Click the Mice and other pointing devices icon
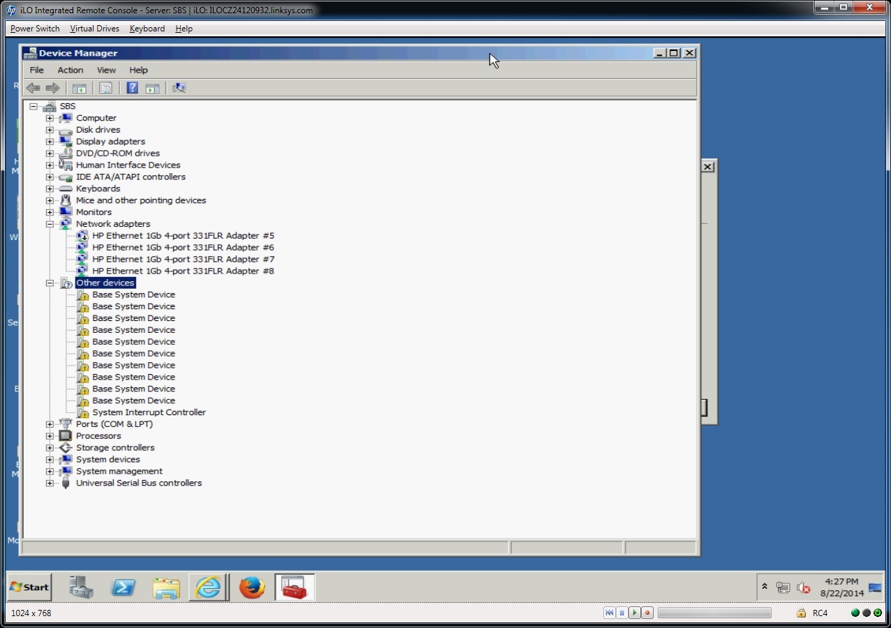Image resolution: width=891 pixels, height=628 pixels. point(66,200)
